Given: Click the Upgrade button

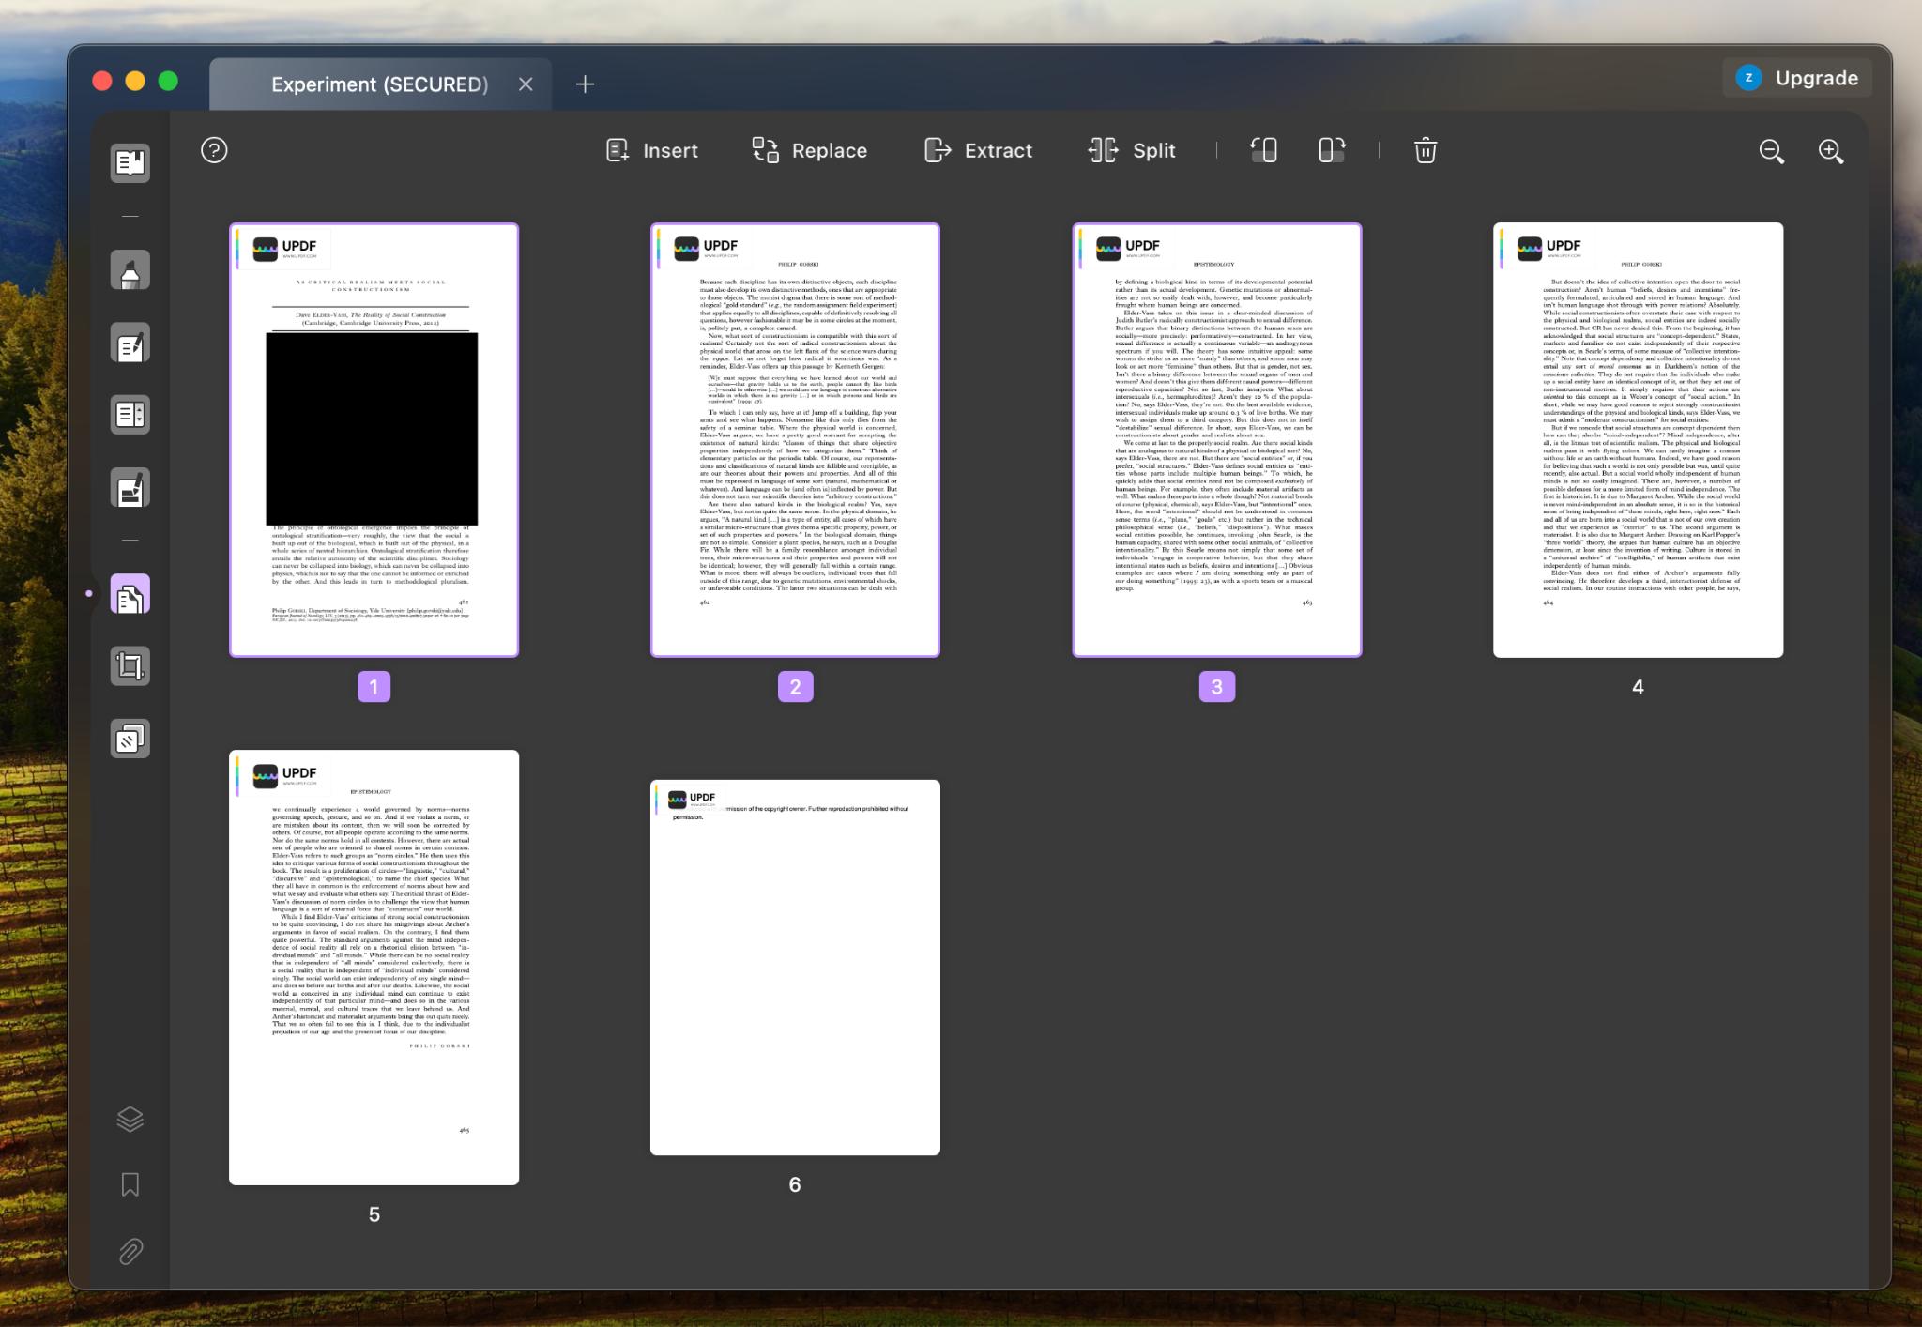Looking at the screenshot, I should [x=1796, y=78].
